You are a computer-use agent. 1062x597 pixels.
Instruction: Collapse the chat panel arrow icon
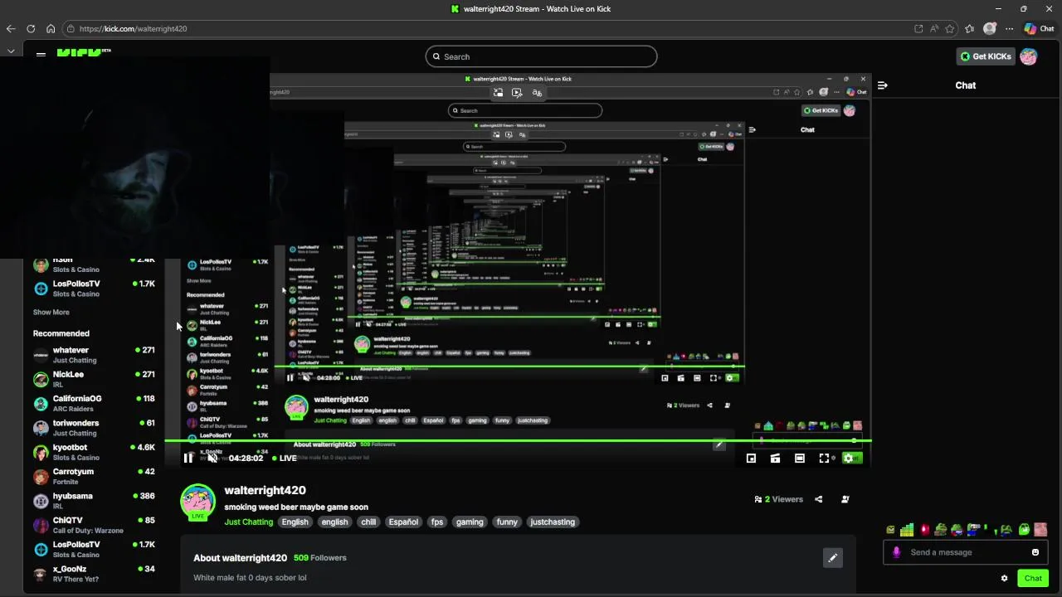point(882,85)
